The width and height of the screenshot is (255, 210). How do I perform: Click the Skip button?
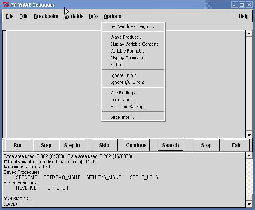click(x=104, y=145)
